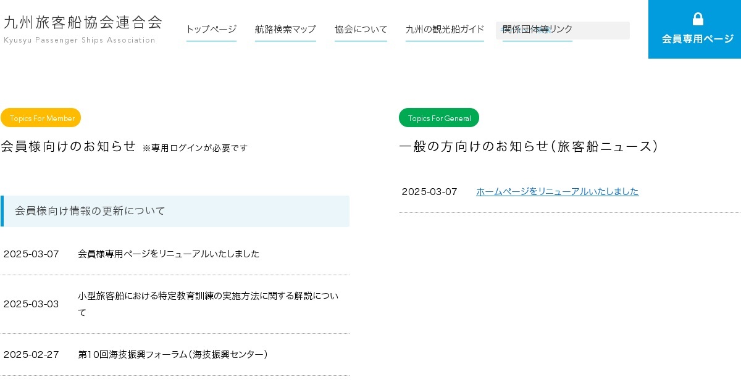Click the 関係団体等リンク menu item

pyautogui.click(x=537, y=29)
